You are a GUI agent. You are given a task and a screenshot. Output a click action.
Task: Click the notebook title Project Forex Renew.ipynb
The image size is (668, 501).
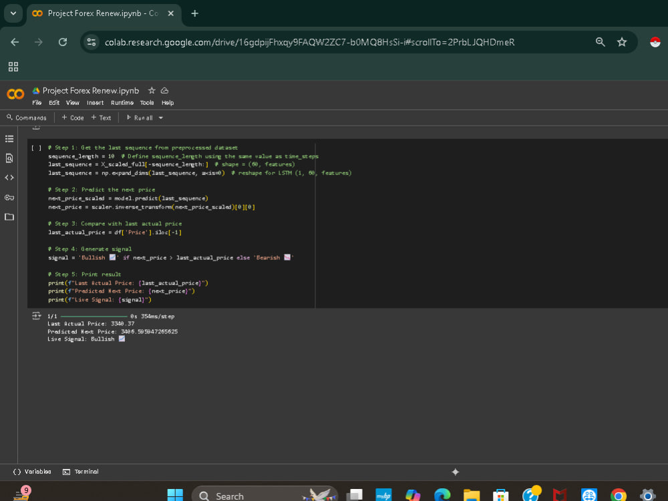pos(91,90)
